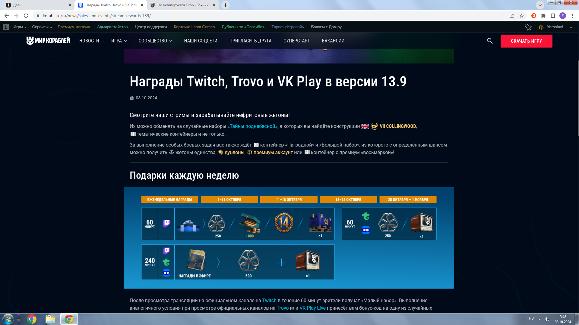Open ПРИГЛАСИТЬ ДРУГА in navigation
The image size is (579, 325).
[250, 41]
